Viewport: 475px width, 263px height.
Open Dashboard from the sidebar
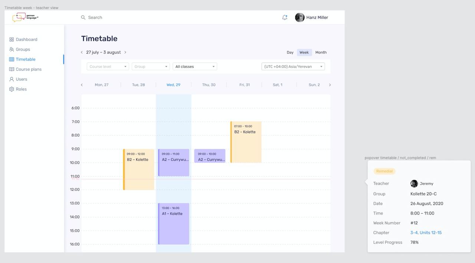pyautogui.click(x=26, y=39)
